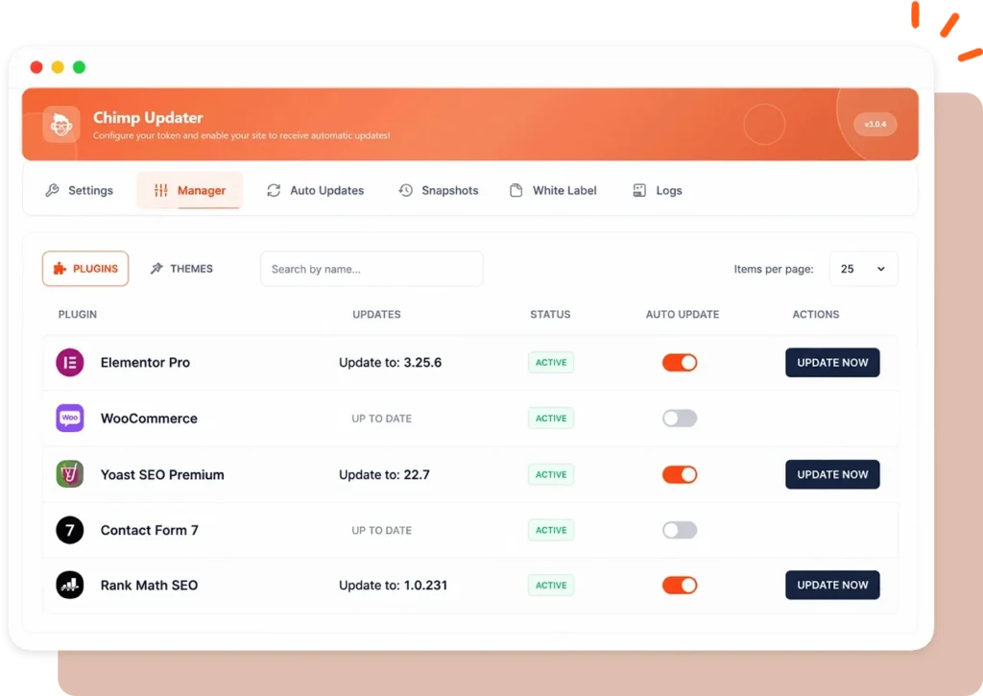
Task: Open the White Label tab
Action: click(553, 191)
